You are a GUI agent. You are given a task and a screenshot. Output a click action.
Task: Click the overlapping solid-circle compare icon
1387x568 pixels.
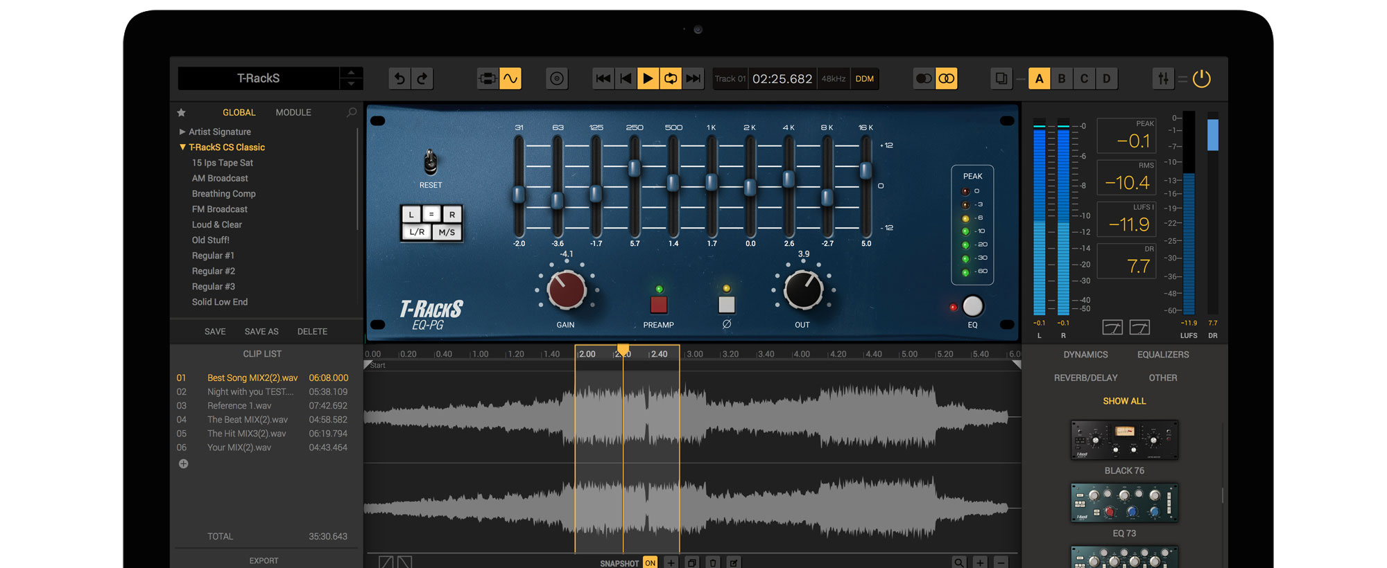[x=924, y=79]
